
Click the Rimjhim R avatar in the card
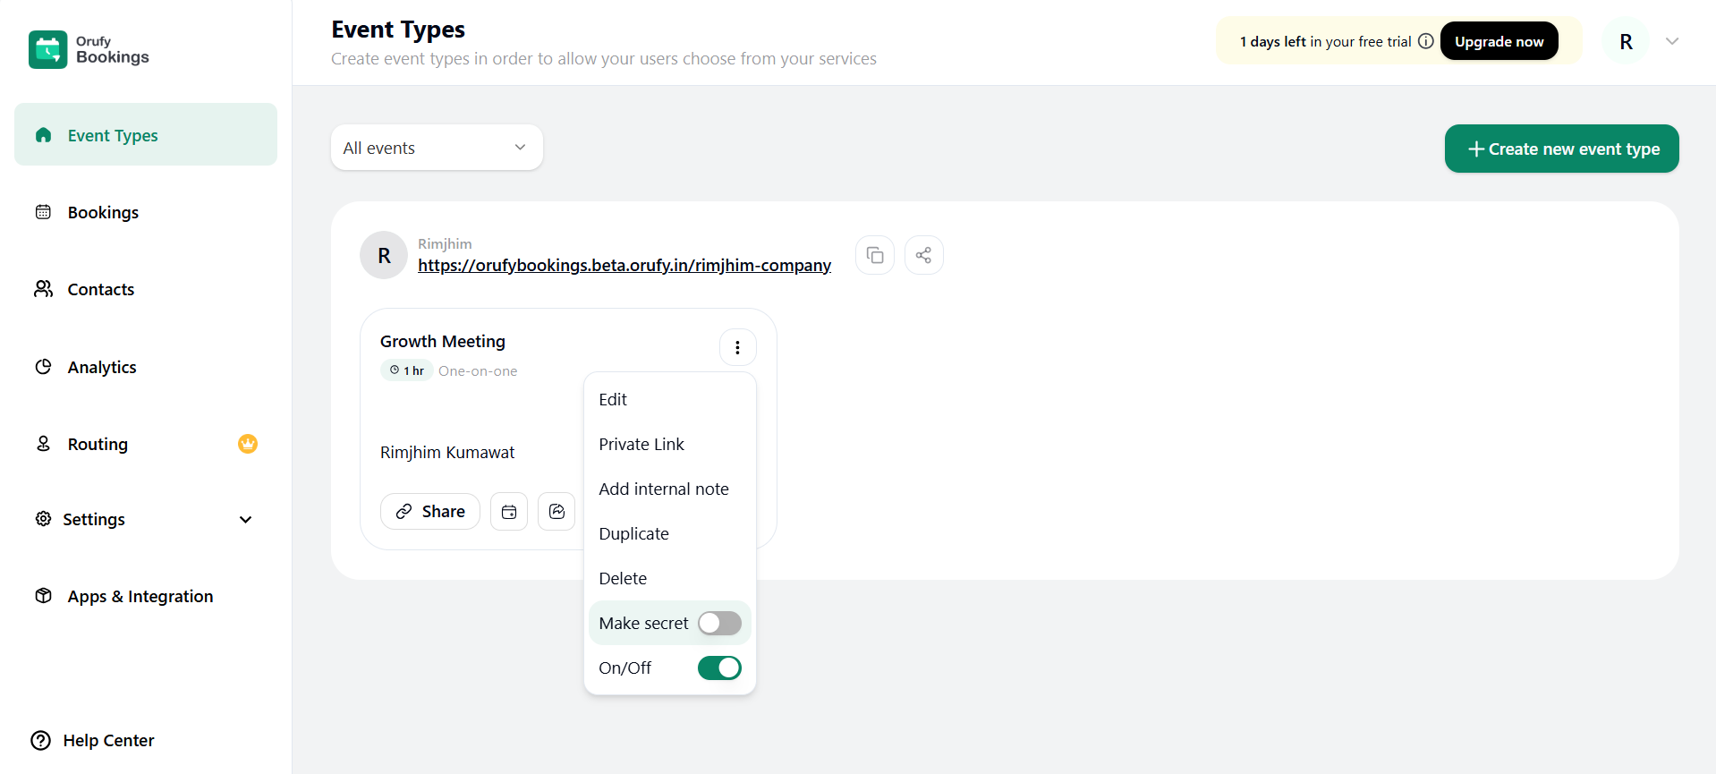click(384, 255)
